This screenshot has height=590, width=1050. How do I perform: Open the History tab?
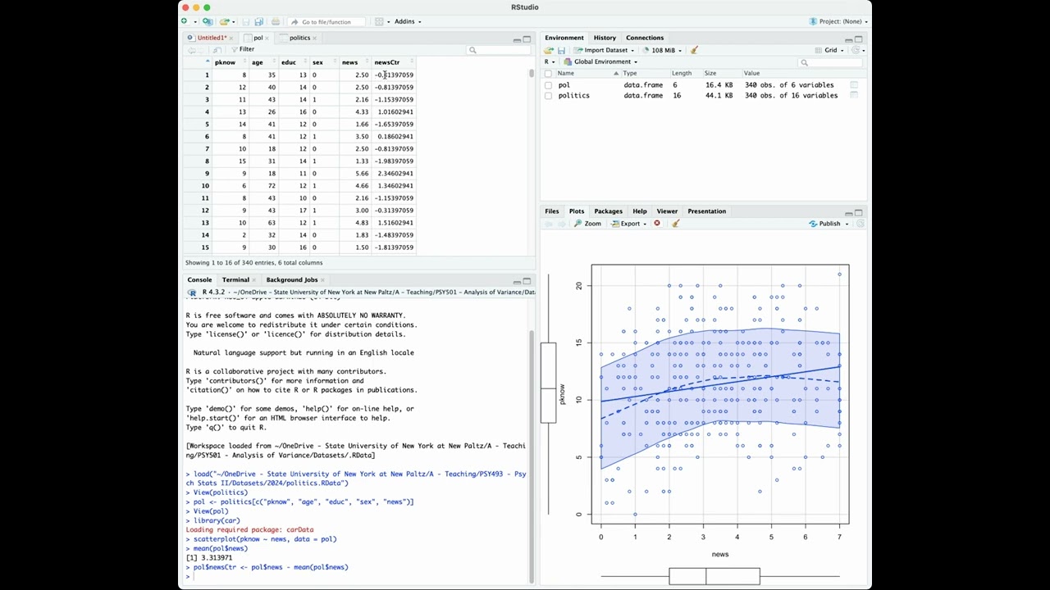(605, 38)
